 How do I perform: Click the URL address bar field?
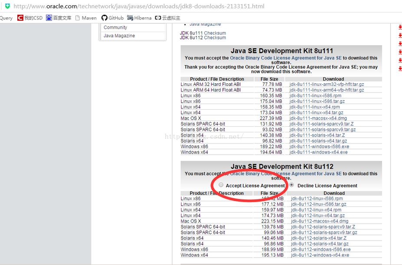point(138,6)
